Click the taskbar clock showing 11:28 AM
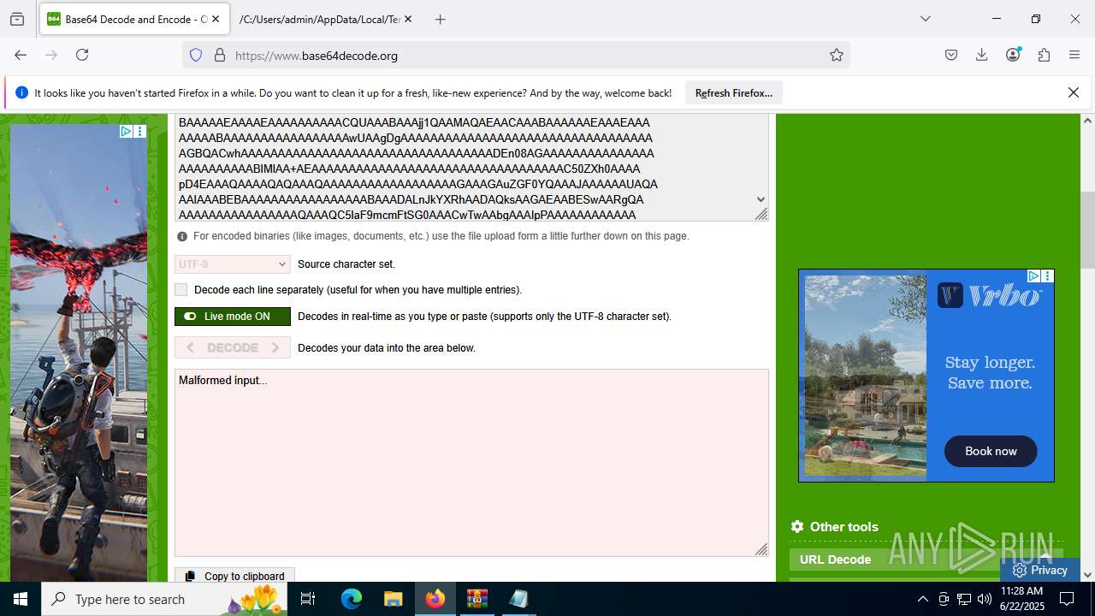The width and height of the screenshot is (1095, 616). (1021, 599)
